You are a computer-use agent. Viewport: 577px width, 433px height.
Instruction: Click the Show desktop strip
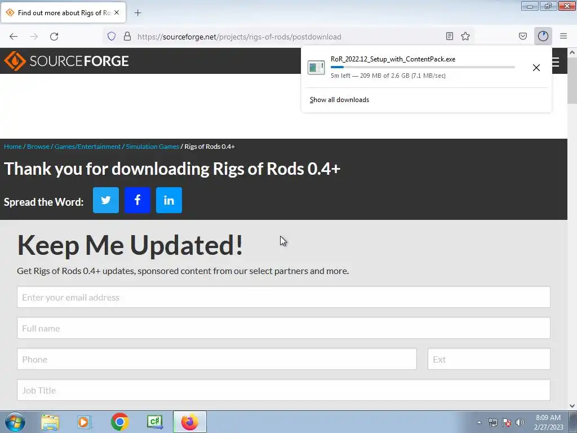[573, 422]
